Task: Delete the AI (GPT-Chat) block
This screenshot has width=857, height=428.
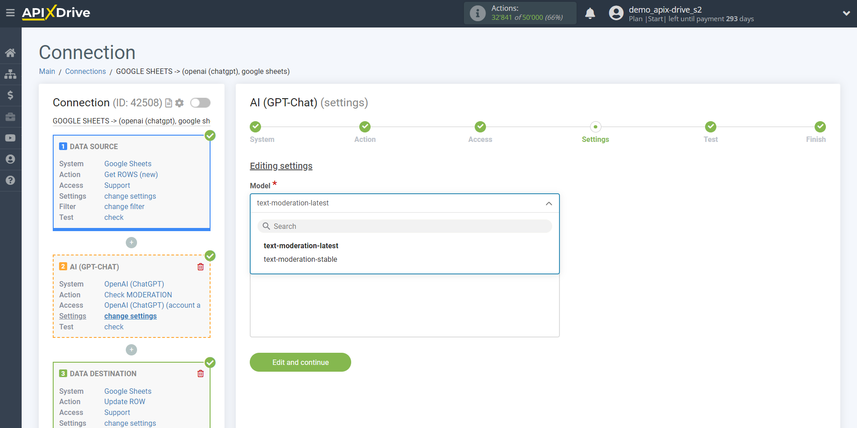Action: 201,267
